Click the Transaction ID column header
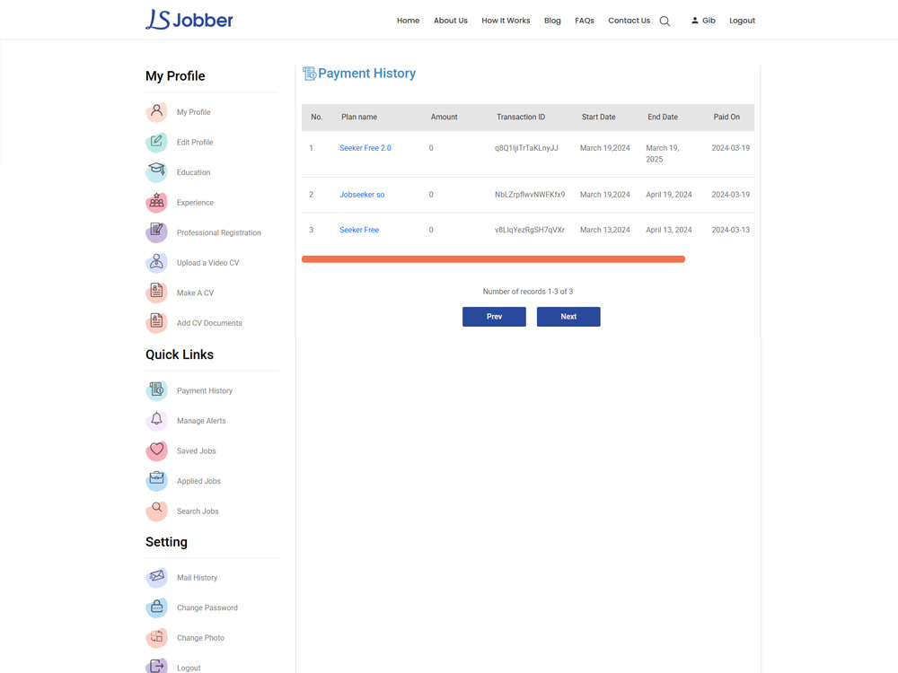 click(521, 117)
